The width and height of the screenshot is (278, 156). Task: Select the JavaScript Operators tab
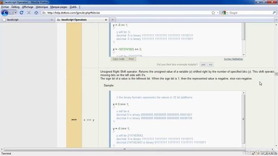82,19
